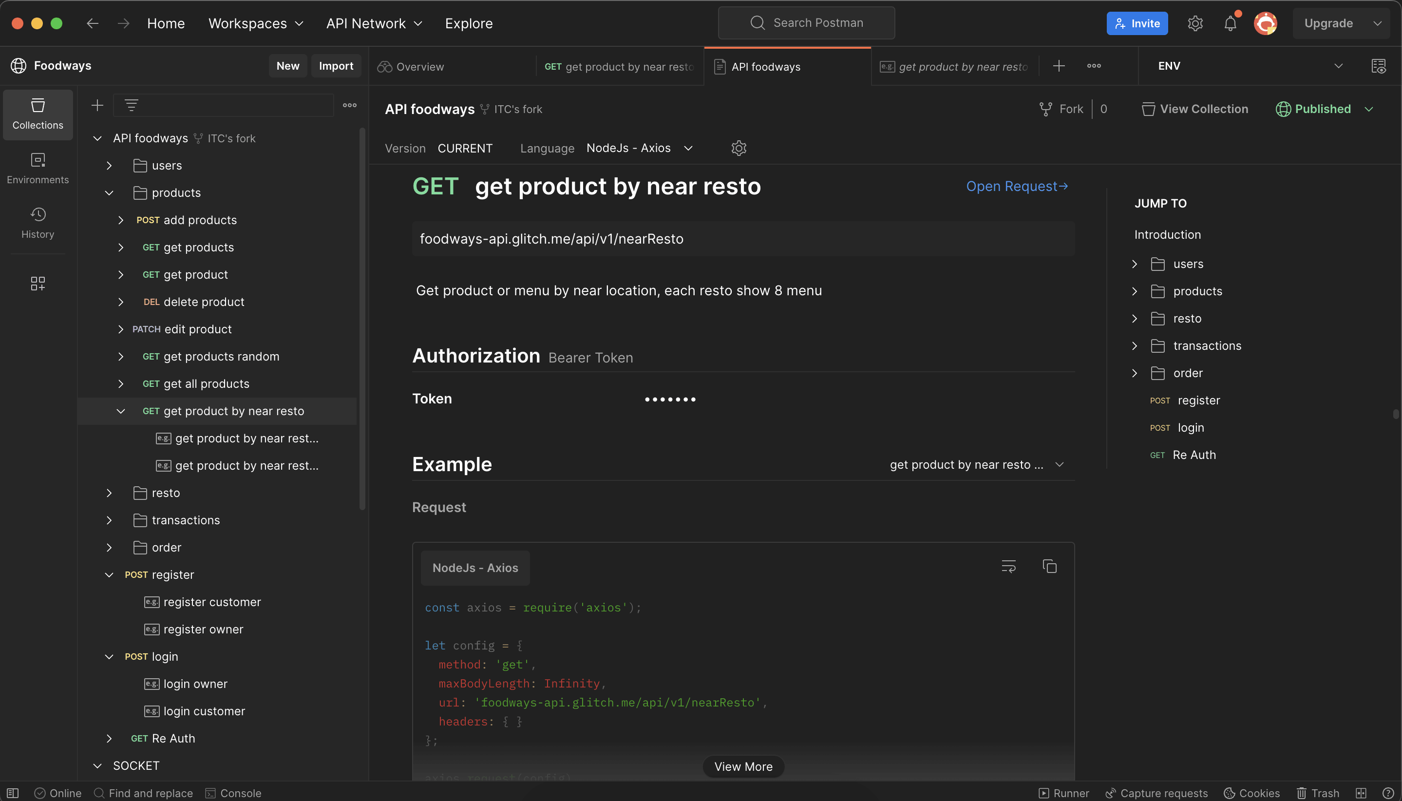1402x801 pixels.
Task: Open the Example selector dropdown
Action: tap(976, 465)
